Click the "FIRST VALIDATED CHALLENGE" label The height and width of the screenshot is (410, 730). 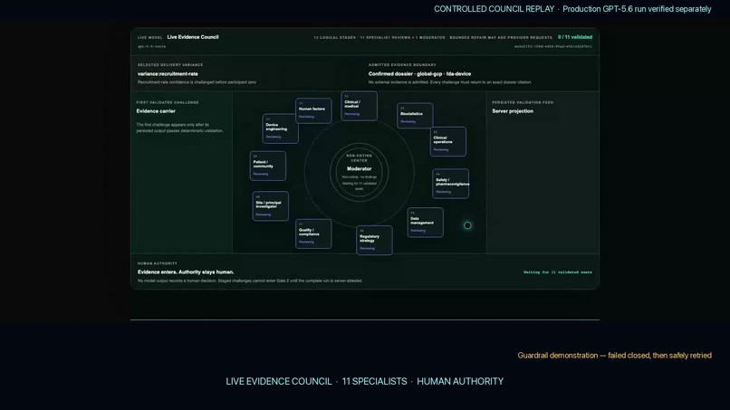pyautogui.click(x=168, y=102)
